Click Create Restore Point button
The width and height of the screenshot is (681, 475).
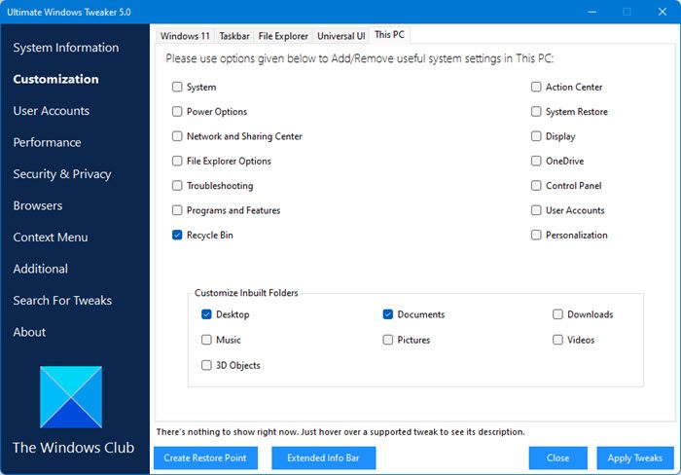pyautogui.click(x=205, y=458)
